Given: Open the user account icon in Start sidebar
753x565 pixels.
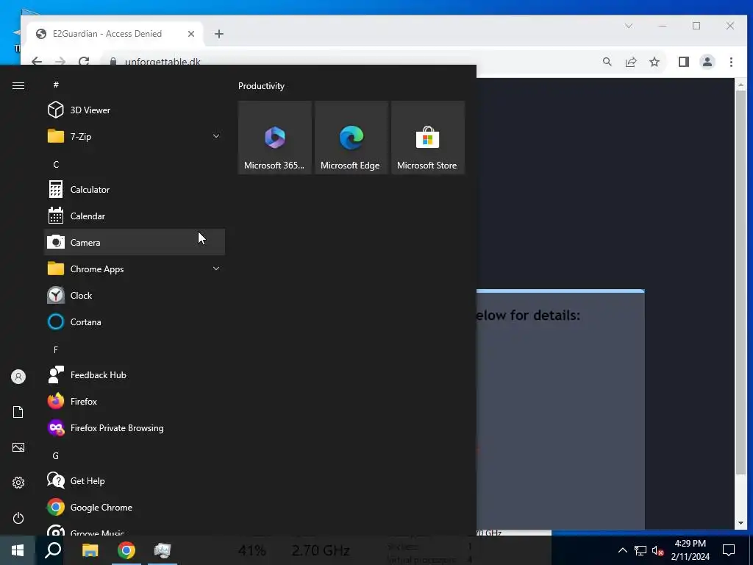Looking at the screenshot, I should [x=18, y=377].
